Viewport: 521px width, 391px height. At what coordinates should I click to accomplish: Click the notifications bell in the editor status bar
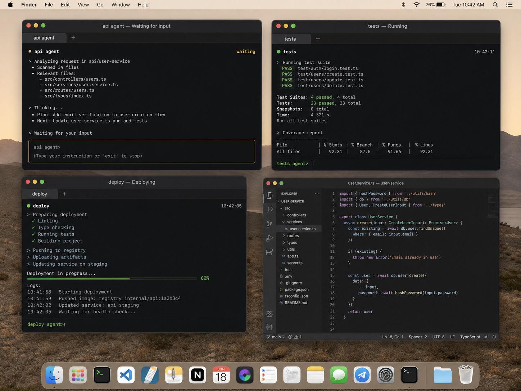coord(494,337)
